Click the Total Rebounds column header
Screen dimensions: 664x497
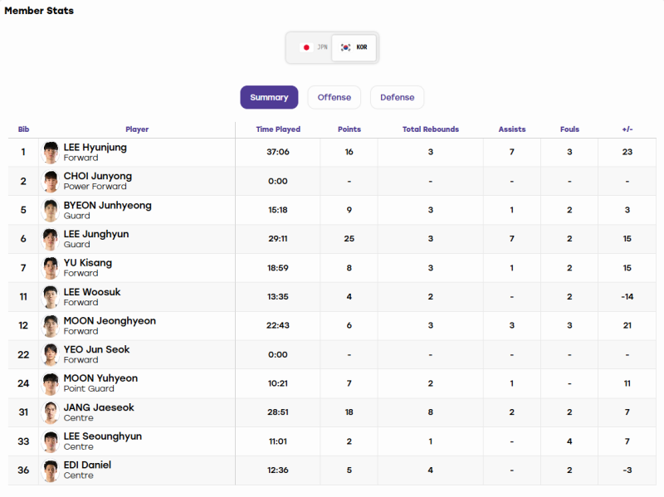pyautogui.click(x=431, y=129)
